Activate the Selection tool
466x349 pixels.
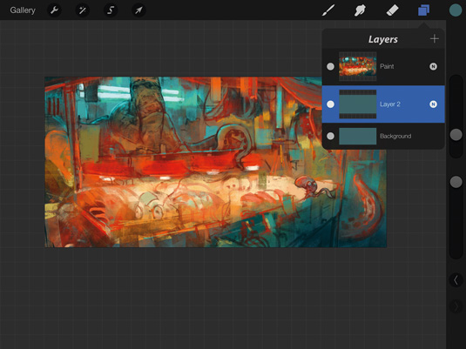click(111, 10)
